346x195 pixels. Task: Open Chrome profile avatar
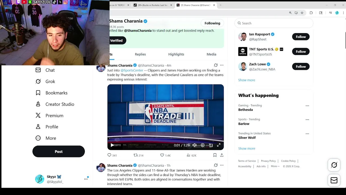coord(337,13)
